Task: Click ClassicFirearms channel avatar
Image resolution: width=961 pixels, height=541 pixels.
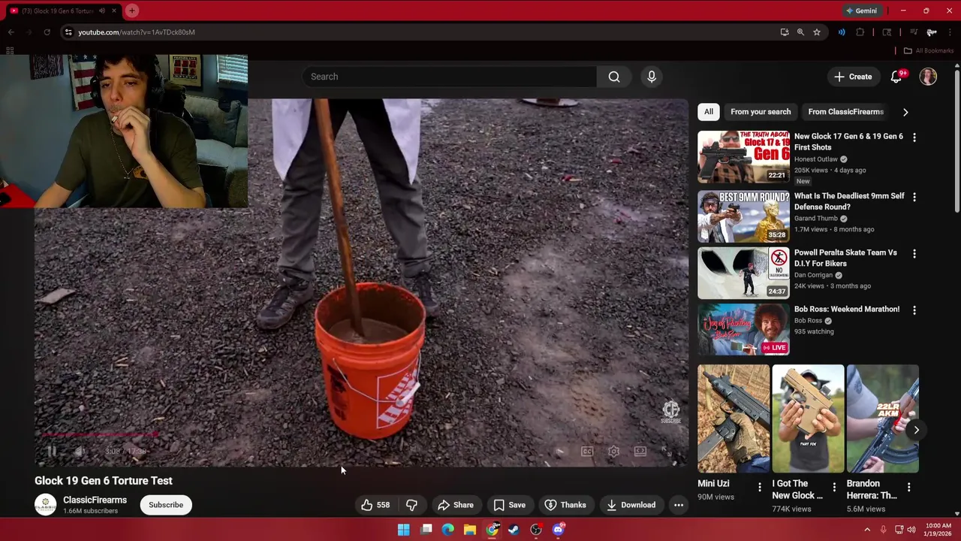Action: click(x=46, y=505)
